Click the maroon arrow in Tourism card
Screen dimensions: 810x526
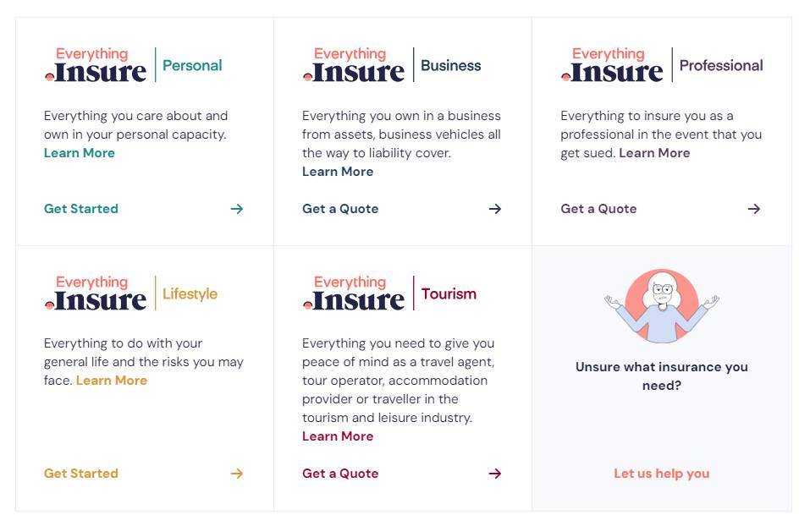pos(495,474)
